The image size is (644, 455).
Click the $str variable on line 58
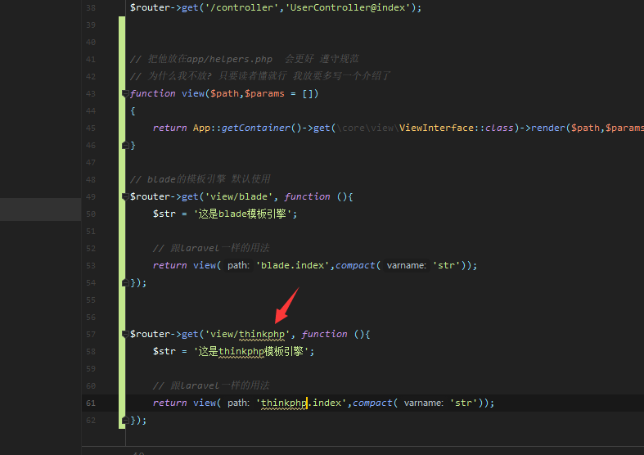[x=164, y=352]
